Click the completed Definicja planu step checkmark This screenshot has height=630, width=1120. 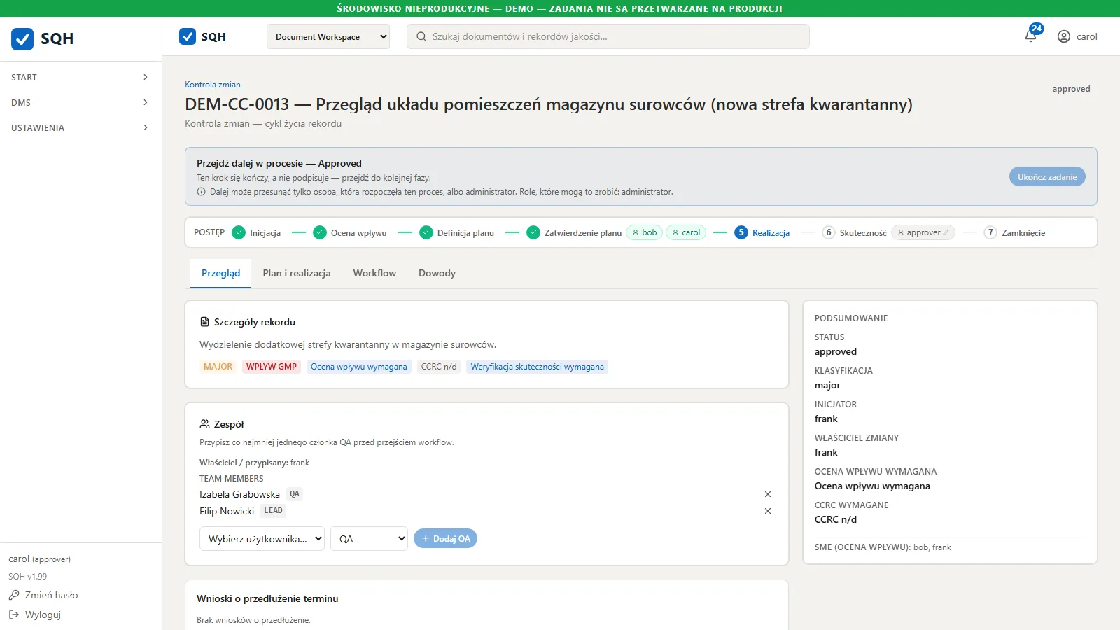click(426, 232)
